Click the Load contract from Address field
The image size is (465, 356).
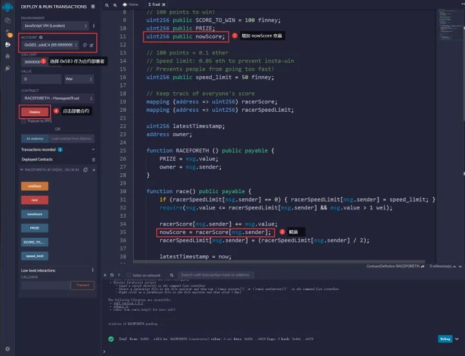(72, 138)
